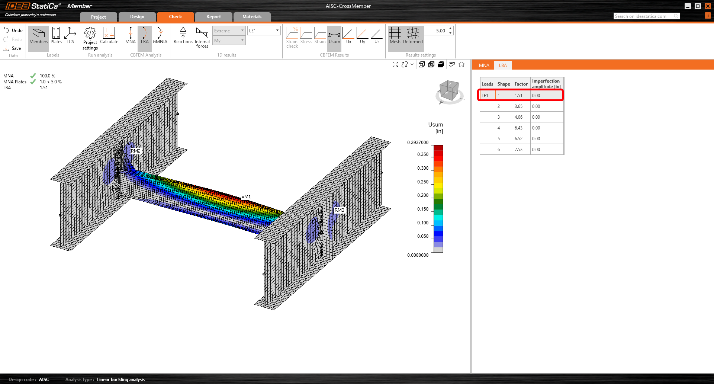The image size is (714, 384).
Task: Increase deformation scale with up stepper
Action: coord(450,28)
